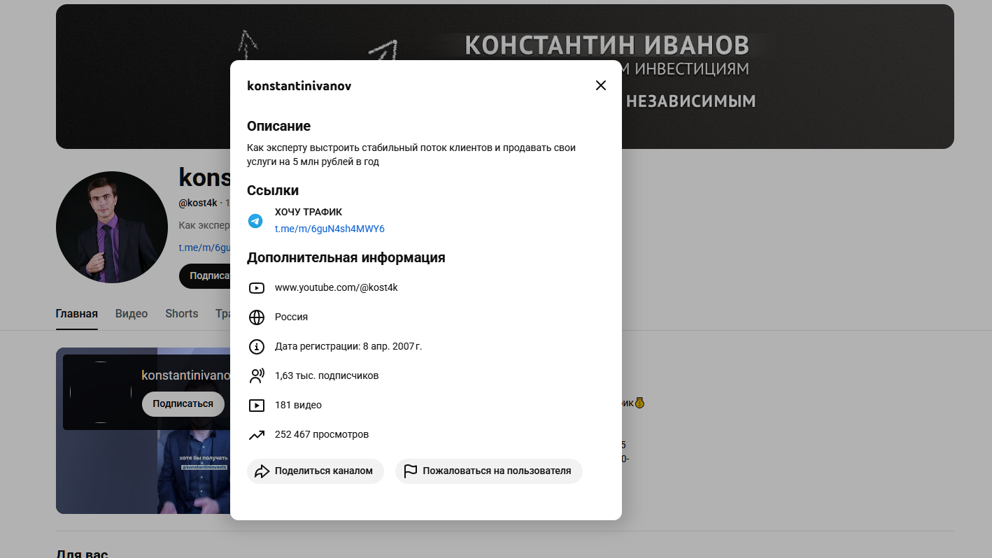The height and width of the screenshot is (558, 992).
Task: Click the globe icon next to Россия
Action: click(257, 317)
